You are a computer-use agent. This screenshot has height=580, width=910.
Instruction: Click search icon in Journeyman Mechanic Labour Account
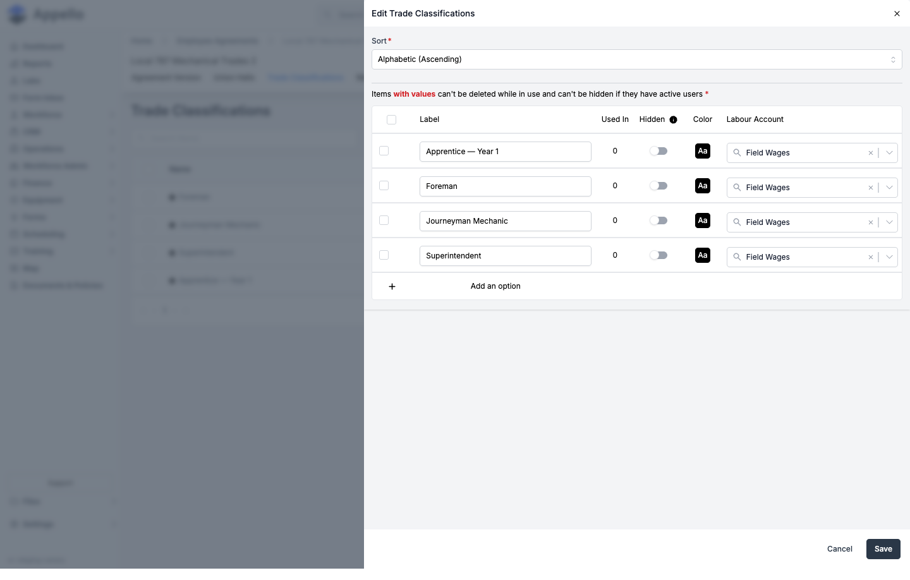pos(737,222)
